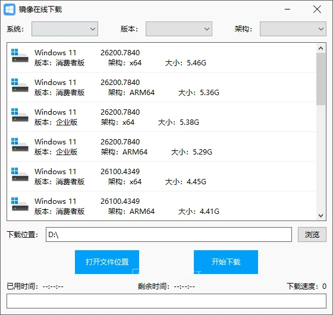
Task: Select 大小: 5.46G text
Action: pyautogui.click(x=186, y=63)
